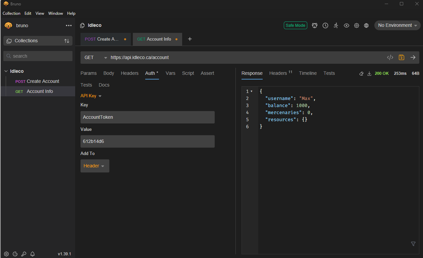Open collection settings gear in top toolbar
The width and height of the screenshot is (423, 258).
(357, 25)
